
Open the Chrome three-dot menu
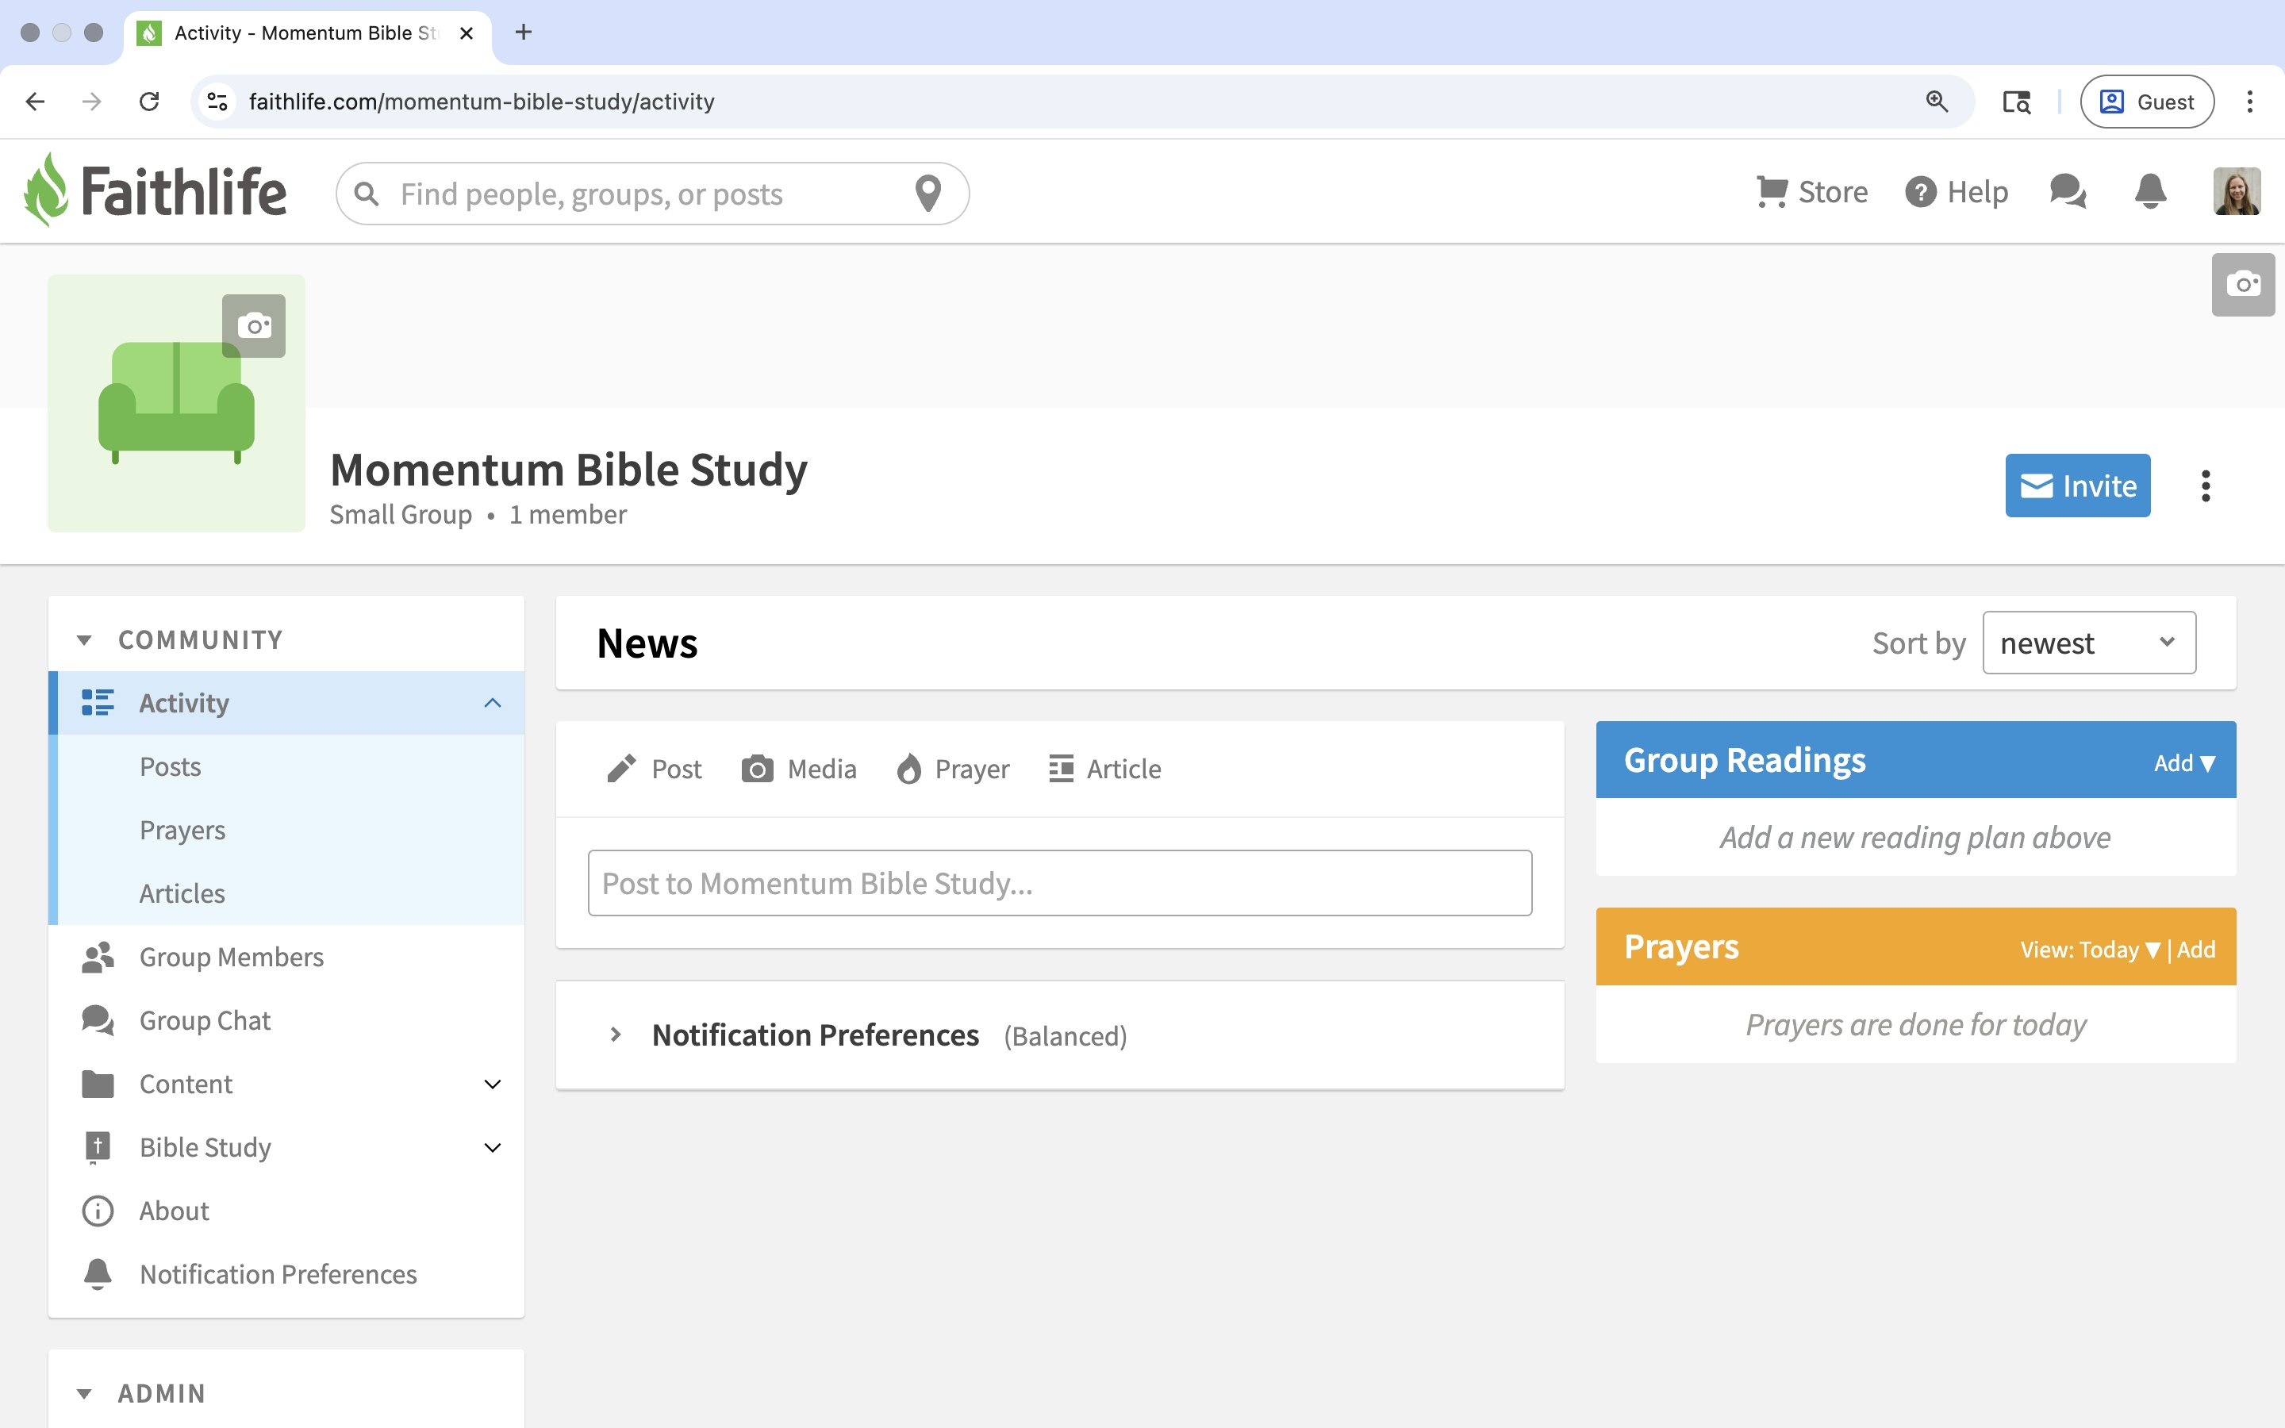[2250, 101]
